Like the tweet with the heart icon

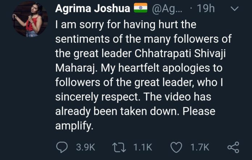coord(176,147)
